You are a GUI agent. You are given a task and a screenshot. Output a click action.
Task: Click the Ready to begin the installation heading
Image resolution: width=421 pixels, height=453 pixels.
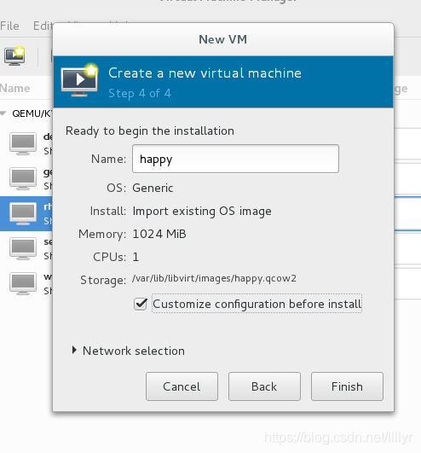[150, 131]
